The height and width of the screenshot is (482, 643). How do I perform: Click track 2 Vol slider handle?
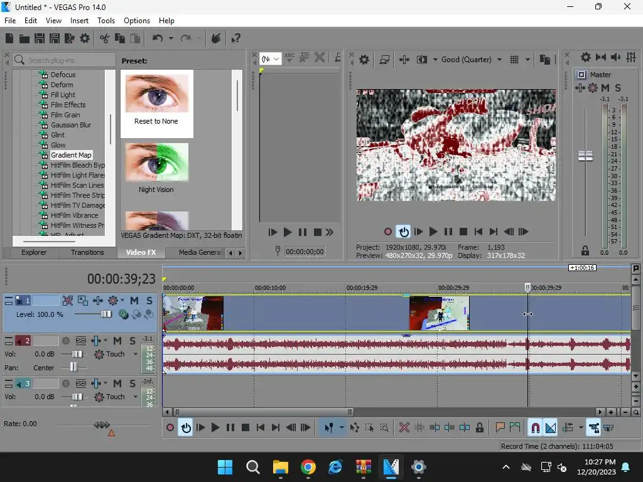pyautogui.click(x=77, y=354)
